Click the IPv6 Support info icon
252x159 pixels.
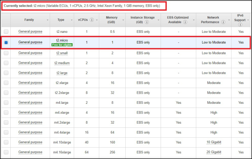pyautogui.click(x=240, y=25)
